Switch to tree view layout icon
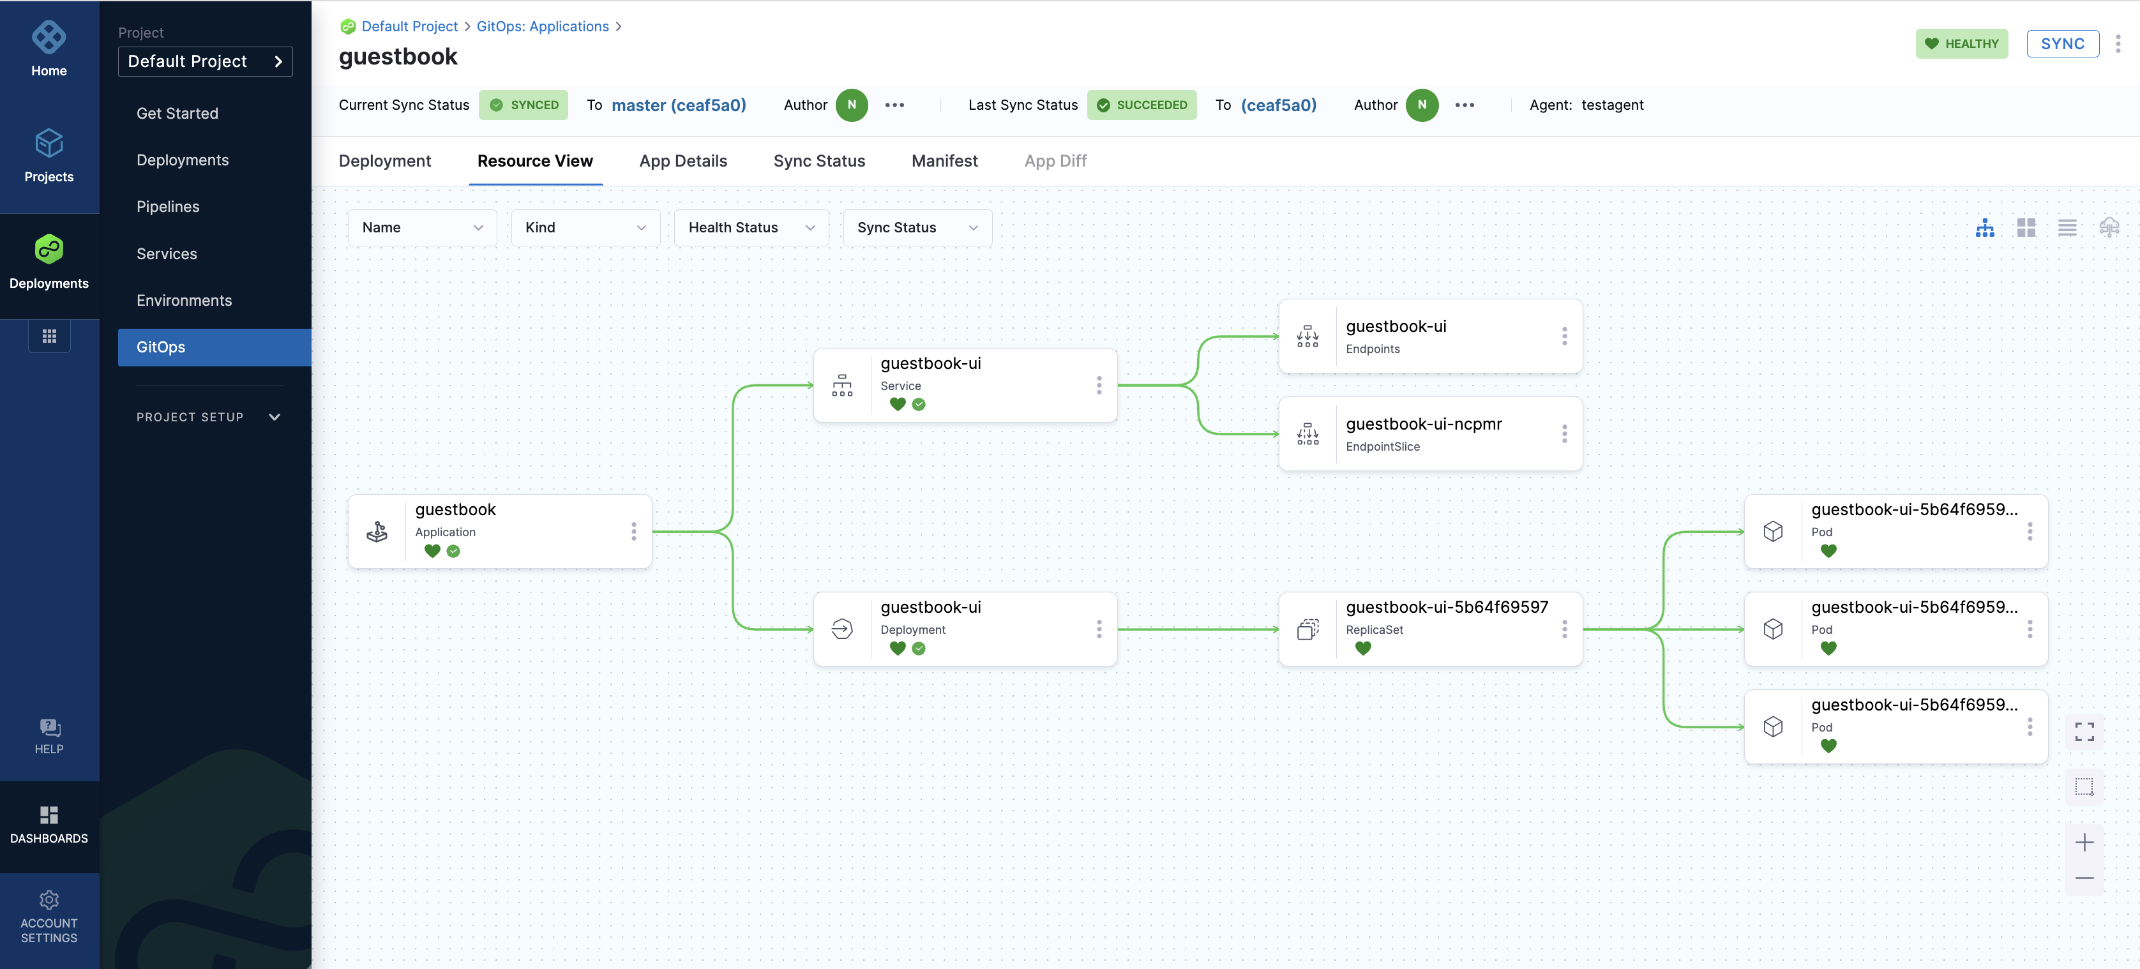The width and height of the screenshot is (2140, 969). (x=1985, y=227)
